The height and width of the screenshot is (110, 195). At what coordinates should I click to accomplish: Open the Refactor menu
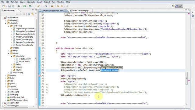(14, 2)
